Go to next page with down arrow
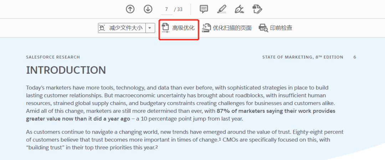 coord(148,9)
